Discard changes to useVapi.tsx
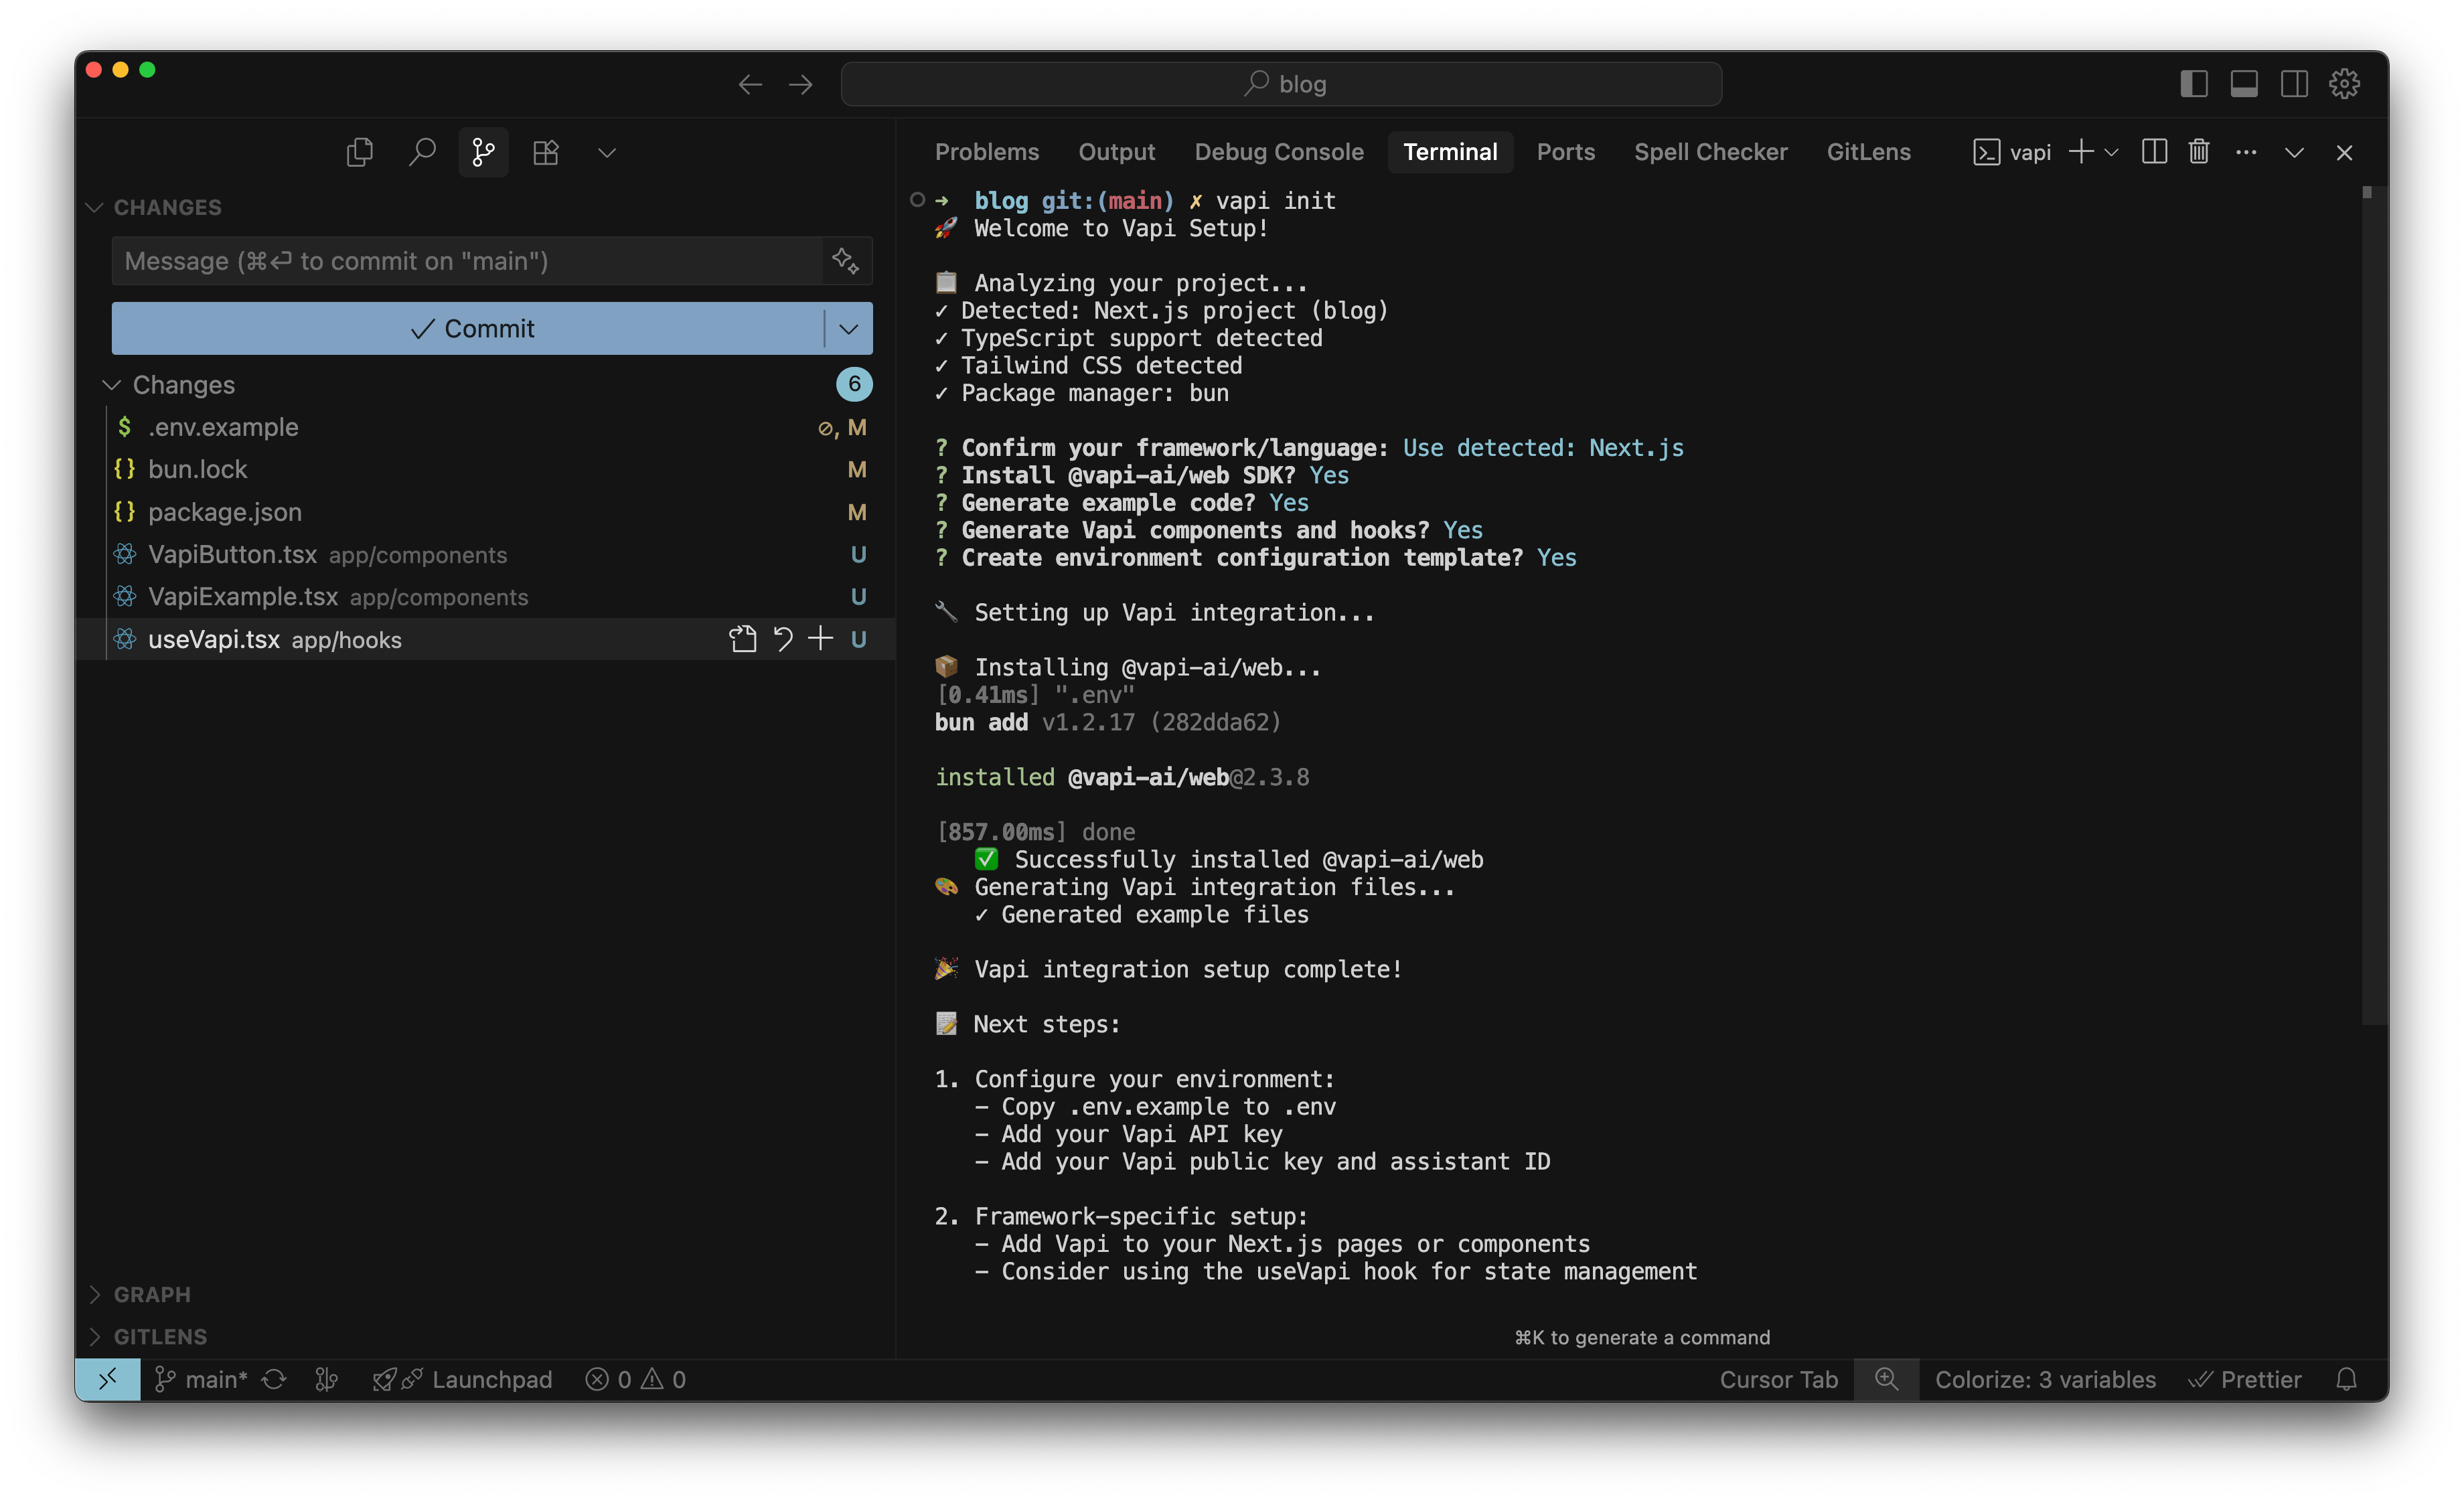Viewport: 2464px width, 1501px height. tap(783, 639)
